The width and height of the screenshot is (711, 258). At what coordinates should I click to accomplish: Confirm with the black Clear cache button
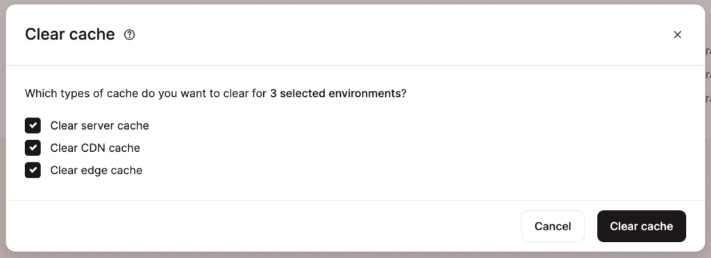click(642, 226)
